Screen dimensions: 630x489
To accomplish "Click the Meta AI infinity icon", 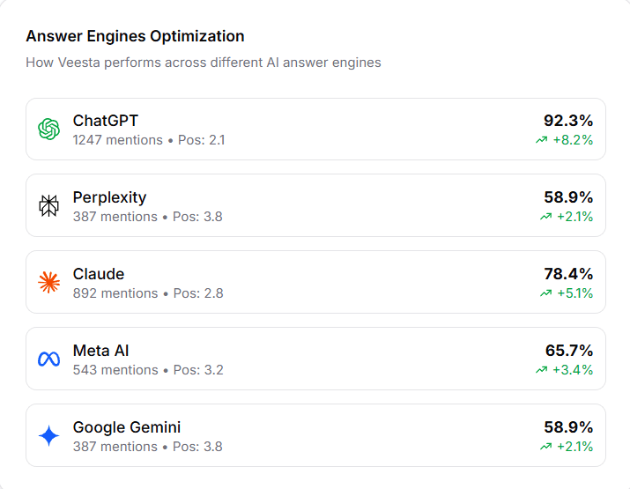I will [x=49, y=359].
